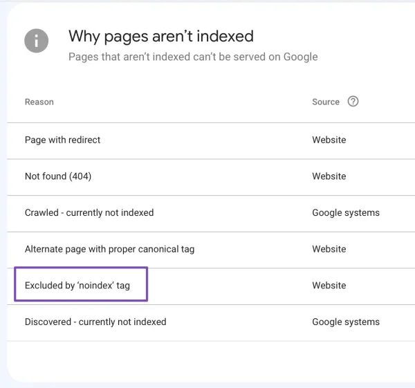The height and width of the screenshot is (388, 415).
Task: Click Website source in Not found row
Action: [x=329, y=176]
